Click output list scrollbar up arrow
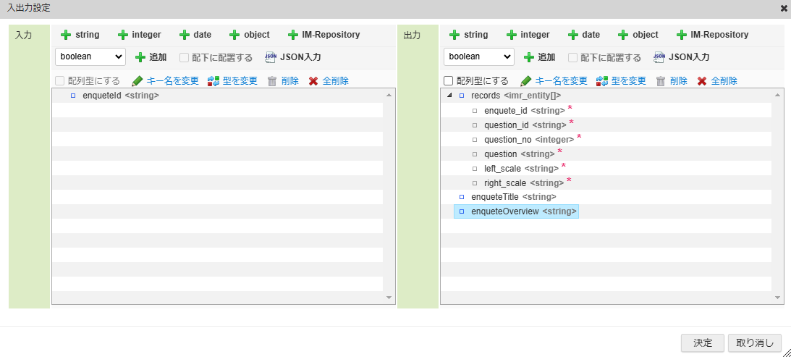 (x=777, y=95)
